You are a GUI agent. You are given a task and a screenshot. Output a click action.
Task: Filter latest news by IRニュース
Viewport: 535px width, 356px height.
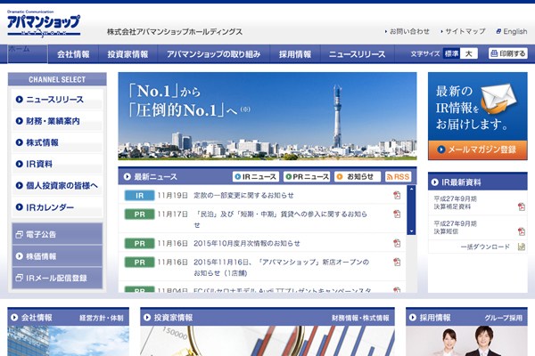coord(256,177)
